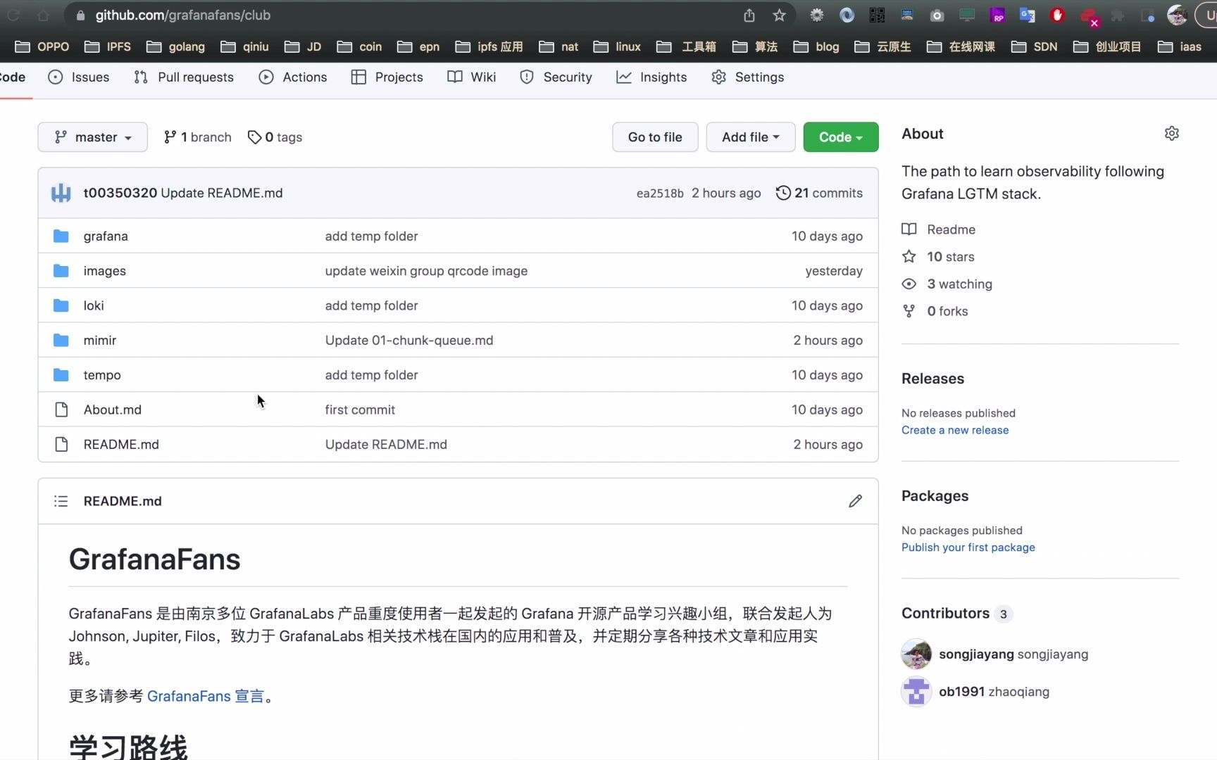Open the blog bookmarks folder

pyautogui.click(x=817, y=46)
